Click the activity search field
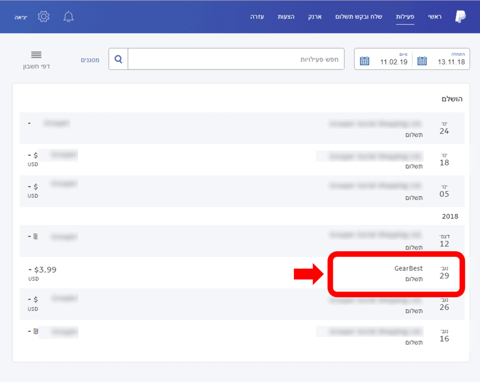The width and height of the screenshot is (480, 382). pyautogui.click(x=236, y=60)
